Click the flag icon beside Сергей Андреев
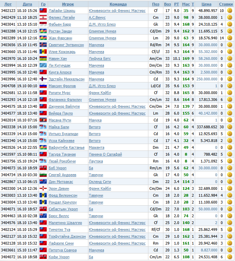Viewport: 235px width, 261px height. (x=43, y=175)
